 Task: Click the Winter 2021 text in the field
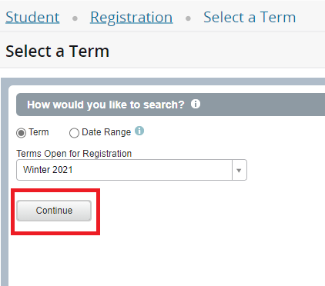pyautogui.click(x=48, y=170)
